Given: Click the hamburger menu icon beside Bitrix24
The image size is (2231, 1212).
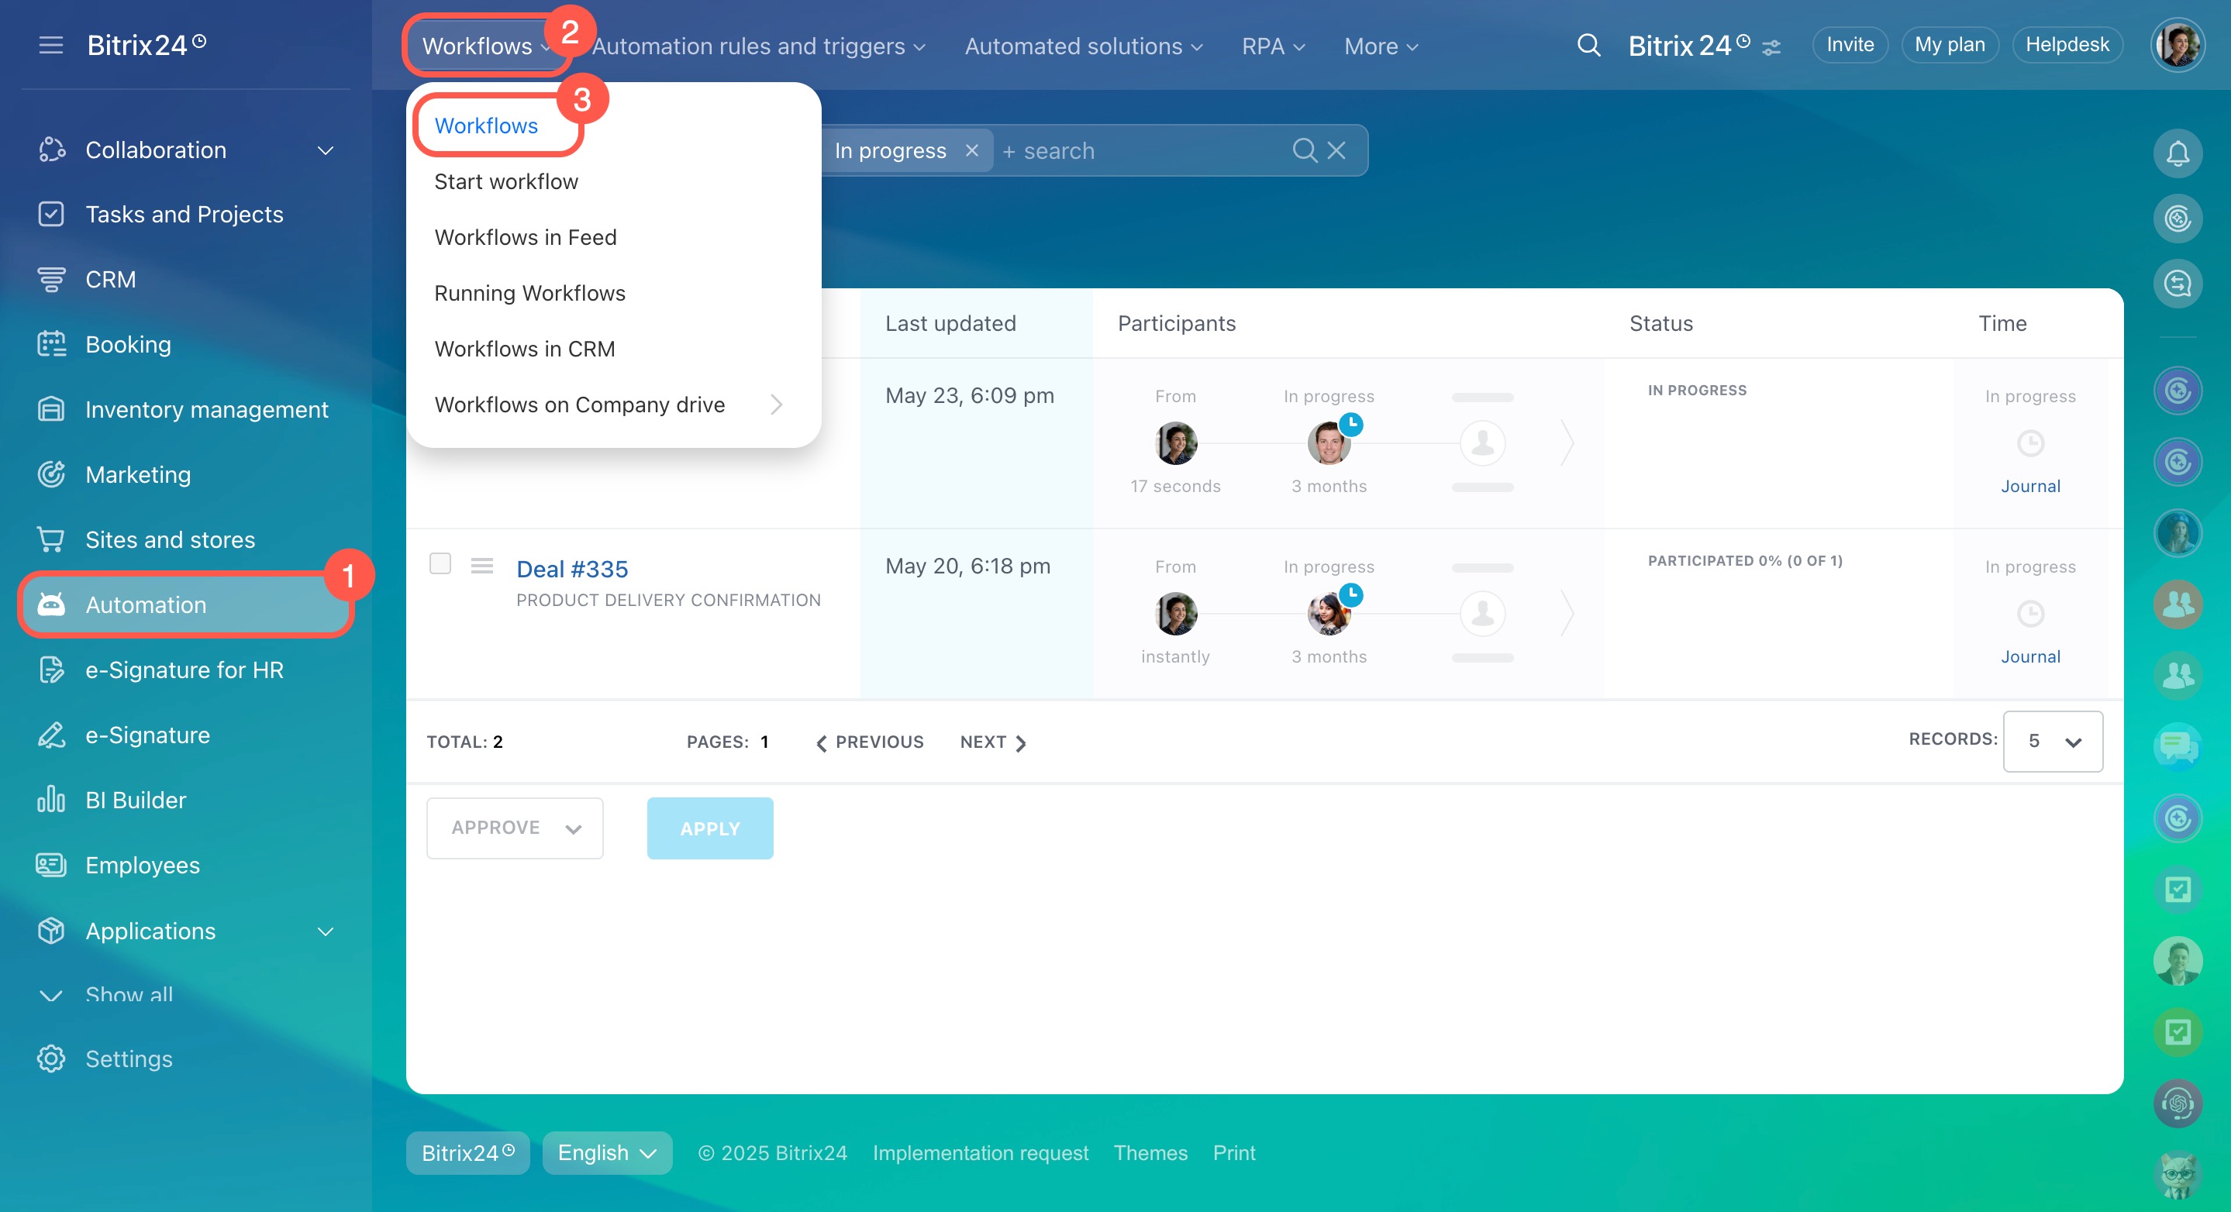Looking at the screenshot, I should point(51,45).
